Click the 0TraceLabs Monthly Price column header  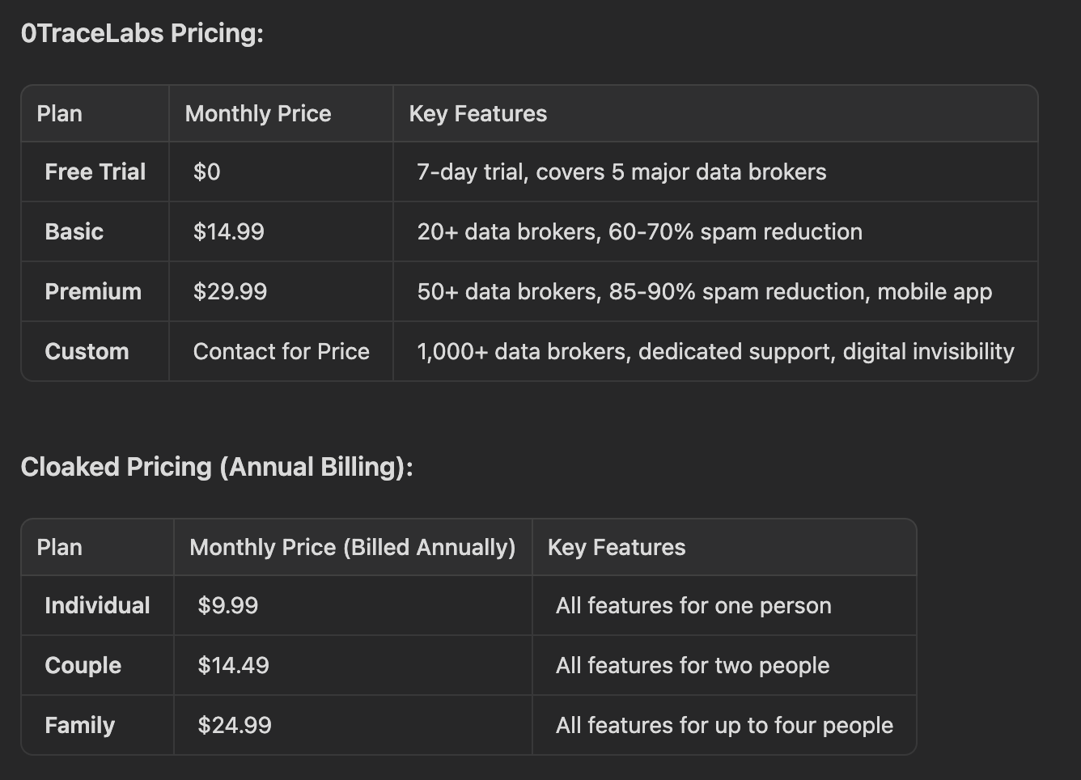(257, 113)
